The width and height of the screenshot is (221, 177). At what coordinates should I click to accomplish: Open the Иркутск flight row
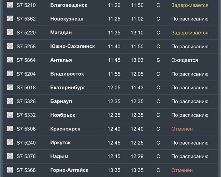(60, 142)
